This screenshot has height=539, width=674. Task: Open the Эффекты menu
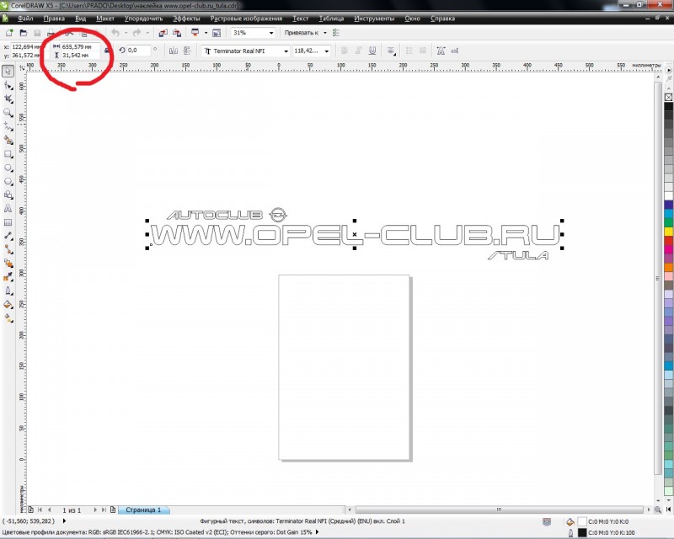[186, 17]
